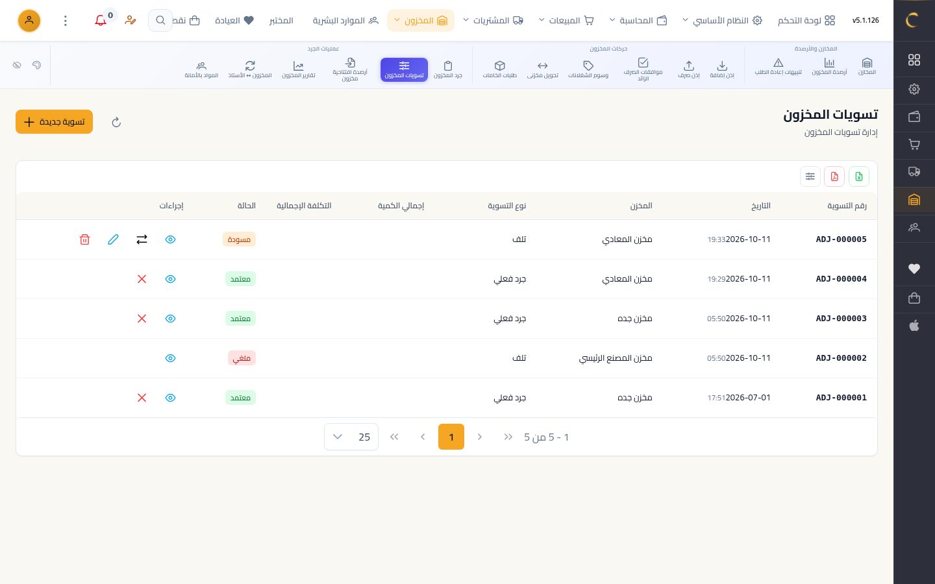Open the تحويل مخزني transfer tool
Screen dimensions: 935x584
[x=543, y=69]
